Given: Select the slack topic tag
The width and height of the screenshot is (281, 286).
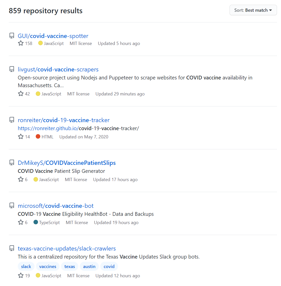Looking at the screenshot, I should pos(26,267).
